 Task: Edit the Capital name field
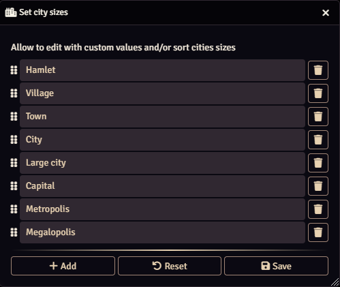click(x=162, y=186)
